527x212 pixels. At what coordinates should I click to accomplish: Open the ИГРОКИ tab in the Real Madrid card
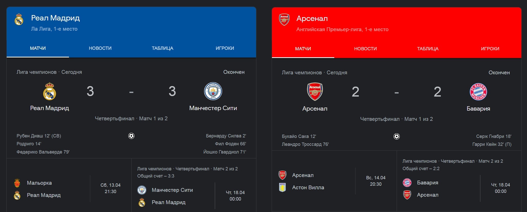click(x=225, y=48)
